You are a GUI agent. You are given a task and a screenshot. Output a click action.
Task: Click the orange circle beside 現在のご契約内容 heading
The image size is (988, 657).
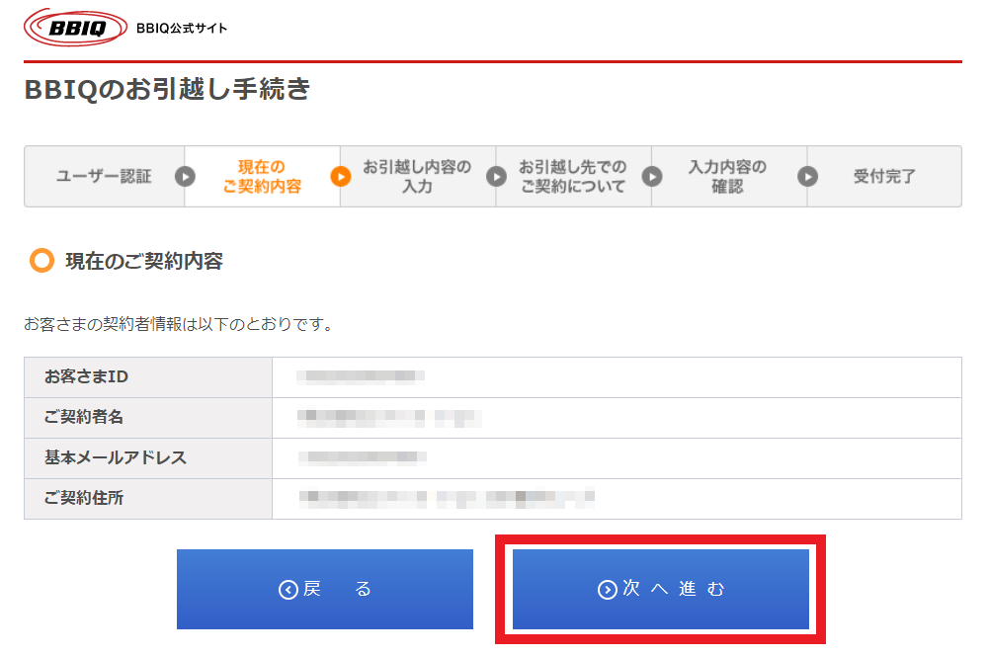(41, 261)
